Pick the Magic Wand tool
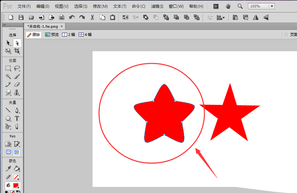Screen dimensions: 297x193 [8, 76]
